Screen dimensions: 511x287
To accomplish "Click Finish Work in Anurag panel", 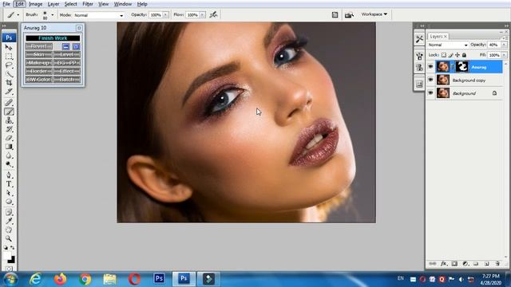I will tap(53, 38).
